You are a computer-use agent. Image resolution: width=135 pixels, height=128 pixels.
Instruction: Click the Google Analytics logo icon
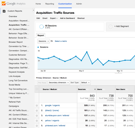[4, 3]
